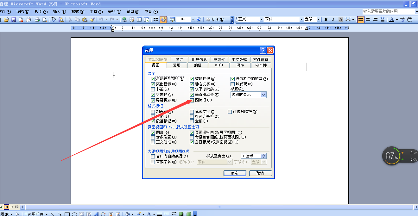Insert WordArt from drawing toolbar
The width and height of the screenshot is (418, 216).
tap(96, 214)
